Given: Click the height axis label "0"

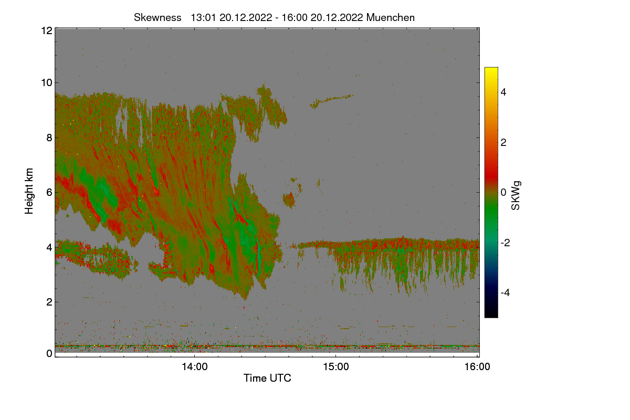Looking at the screenshot, I should pyautogui.click(x=49, y=353).
